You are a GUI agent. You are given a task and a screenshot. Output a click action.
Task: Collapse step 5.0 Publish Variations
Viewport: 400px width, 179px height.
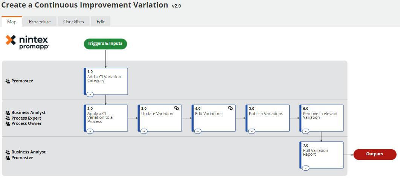252,131
